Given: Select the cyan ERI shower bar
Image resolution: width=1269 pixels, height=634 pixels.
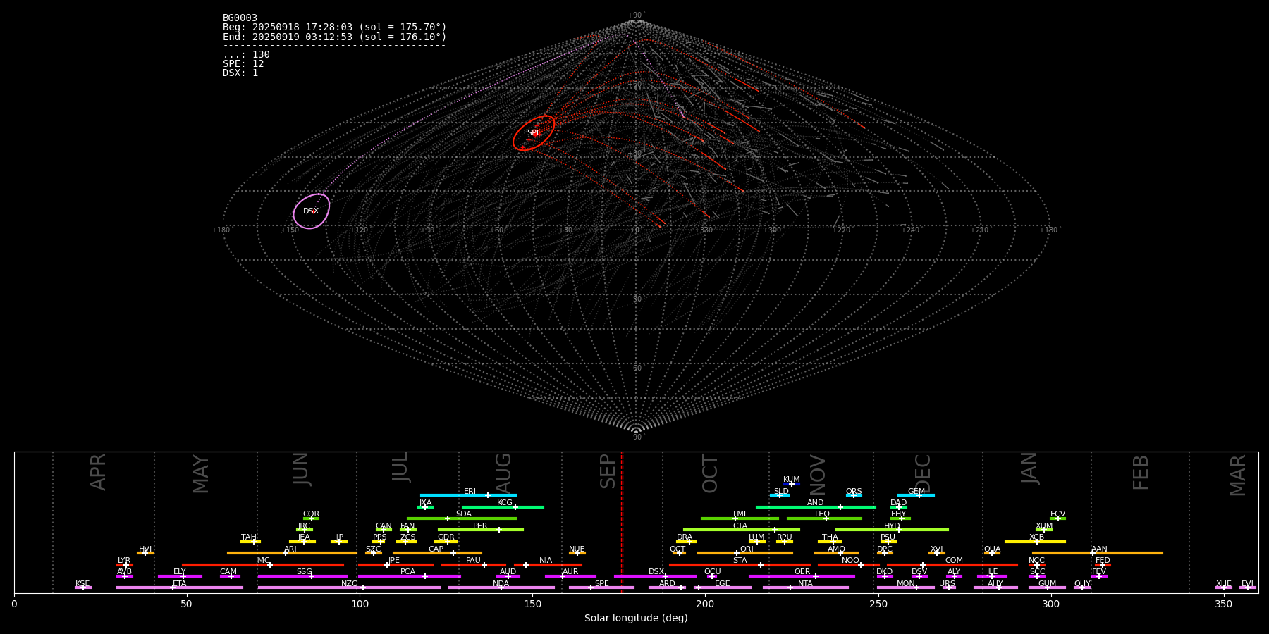Looking at the screenshot, I should click(468, 495).
